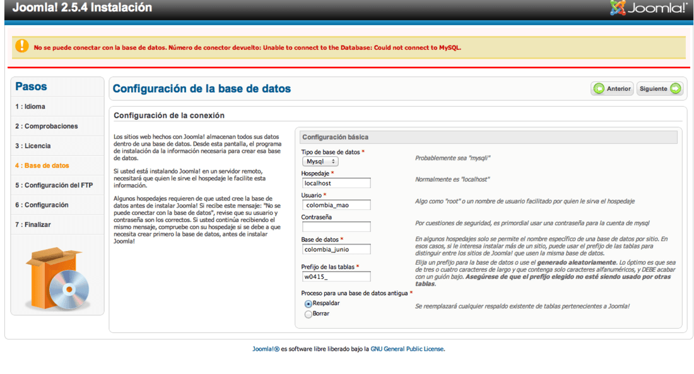This screenshot has width=694, height=374.
Task: Click the Siguiente button
Action: 660,88
